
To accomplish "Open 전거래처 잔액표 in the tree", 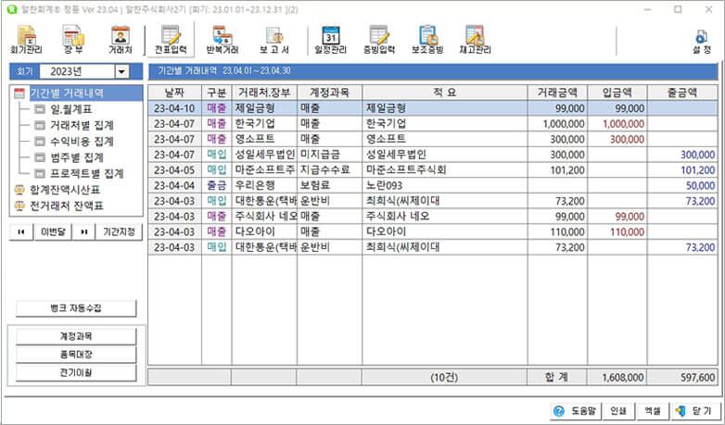I will pyautogui.click(x=67, y=206).
